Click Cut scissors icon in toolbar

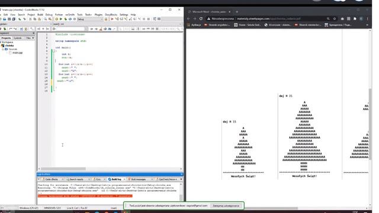pos(30,19)
